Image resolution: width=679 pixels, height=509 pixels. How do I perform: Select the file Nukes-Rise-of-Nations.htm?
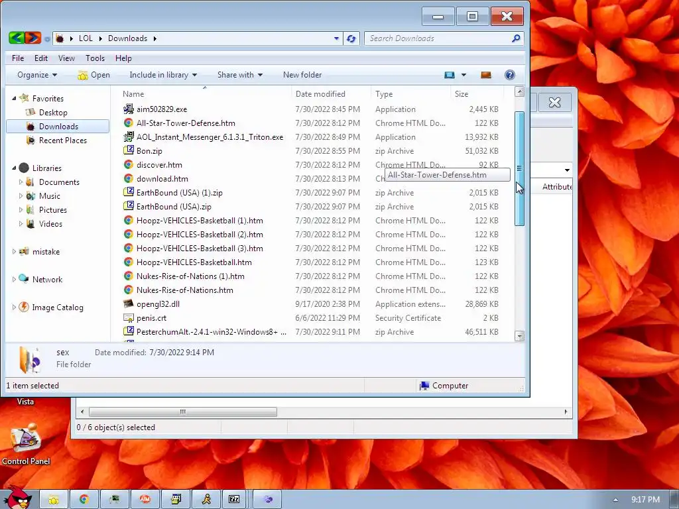(185, 290)
